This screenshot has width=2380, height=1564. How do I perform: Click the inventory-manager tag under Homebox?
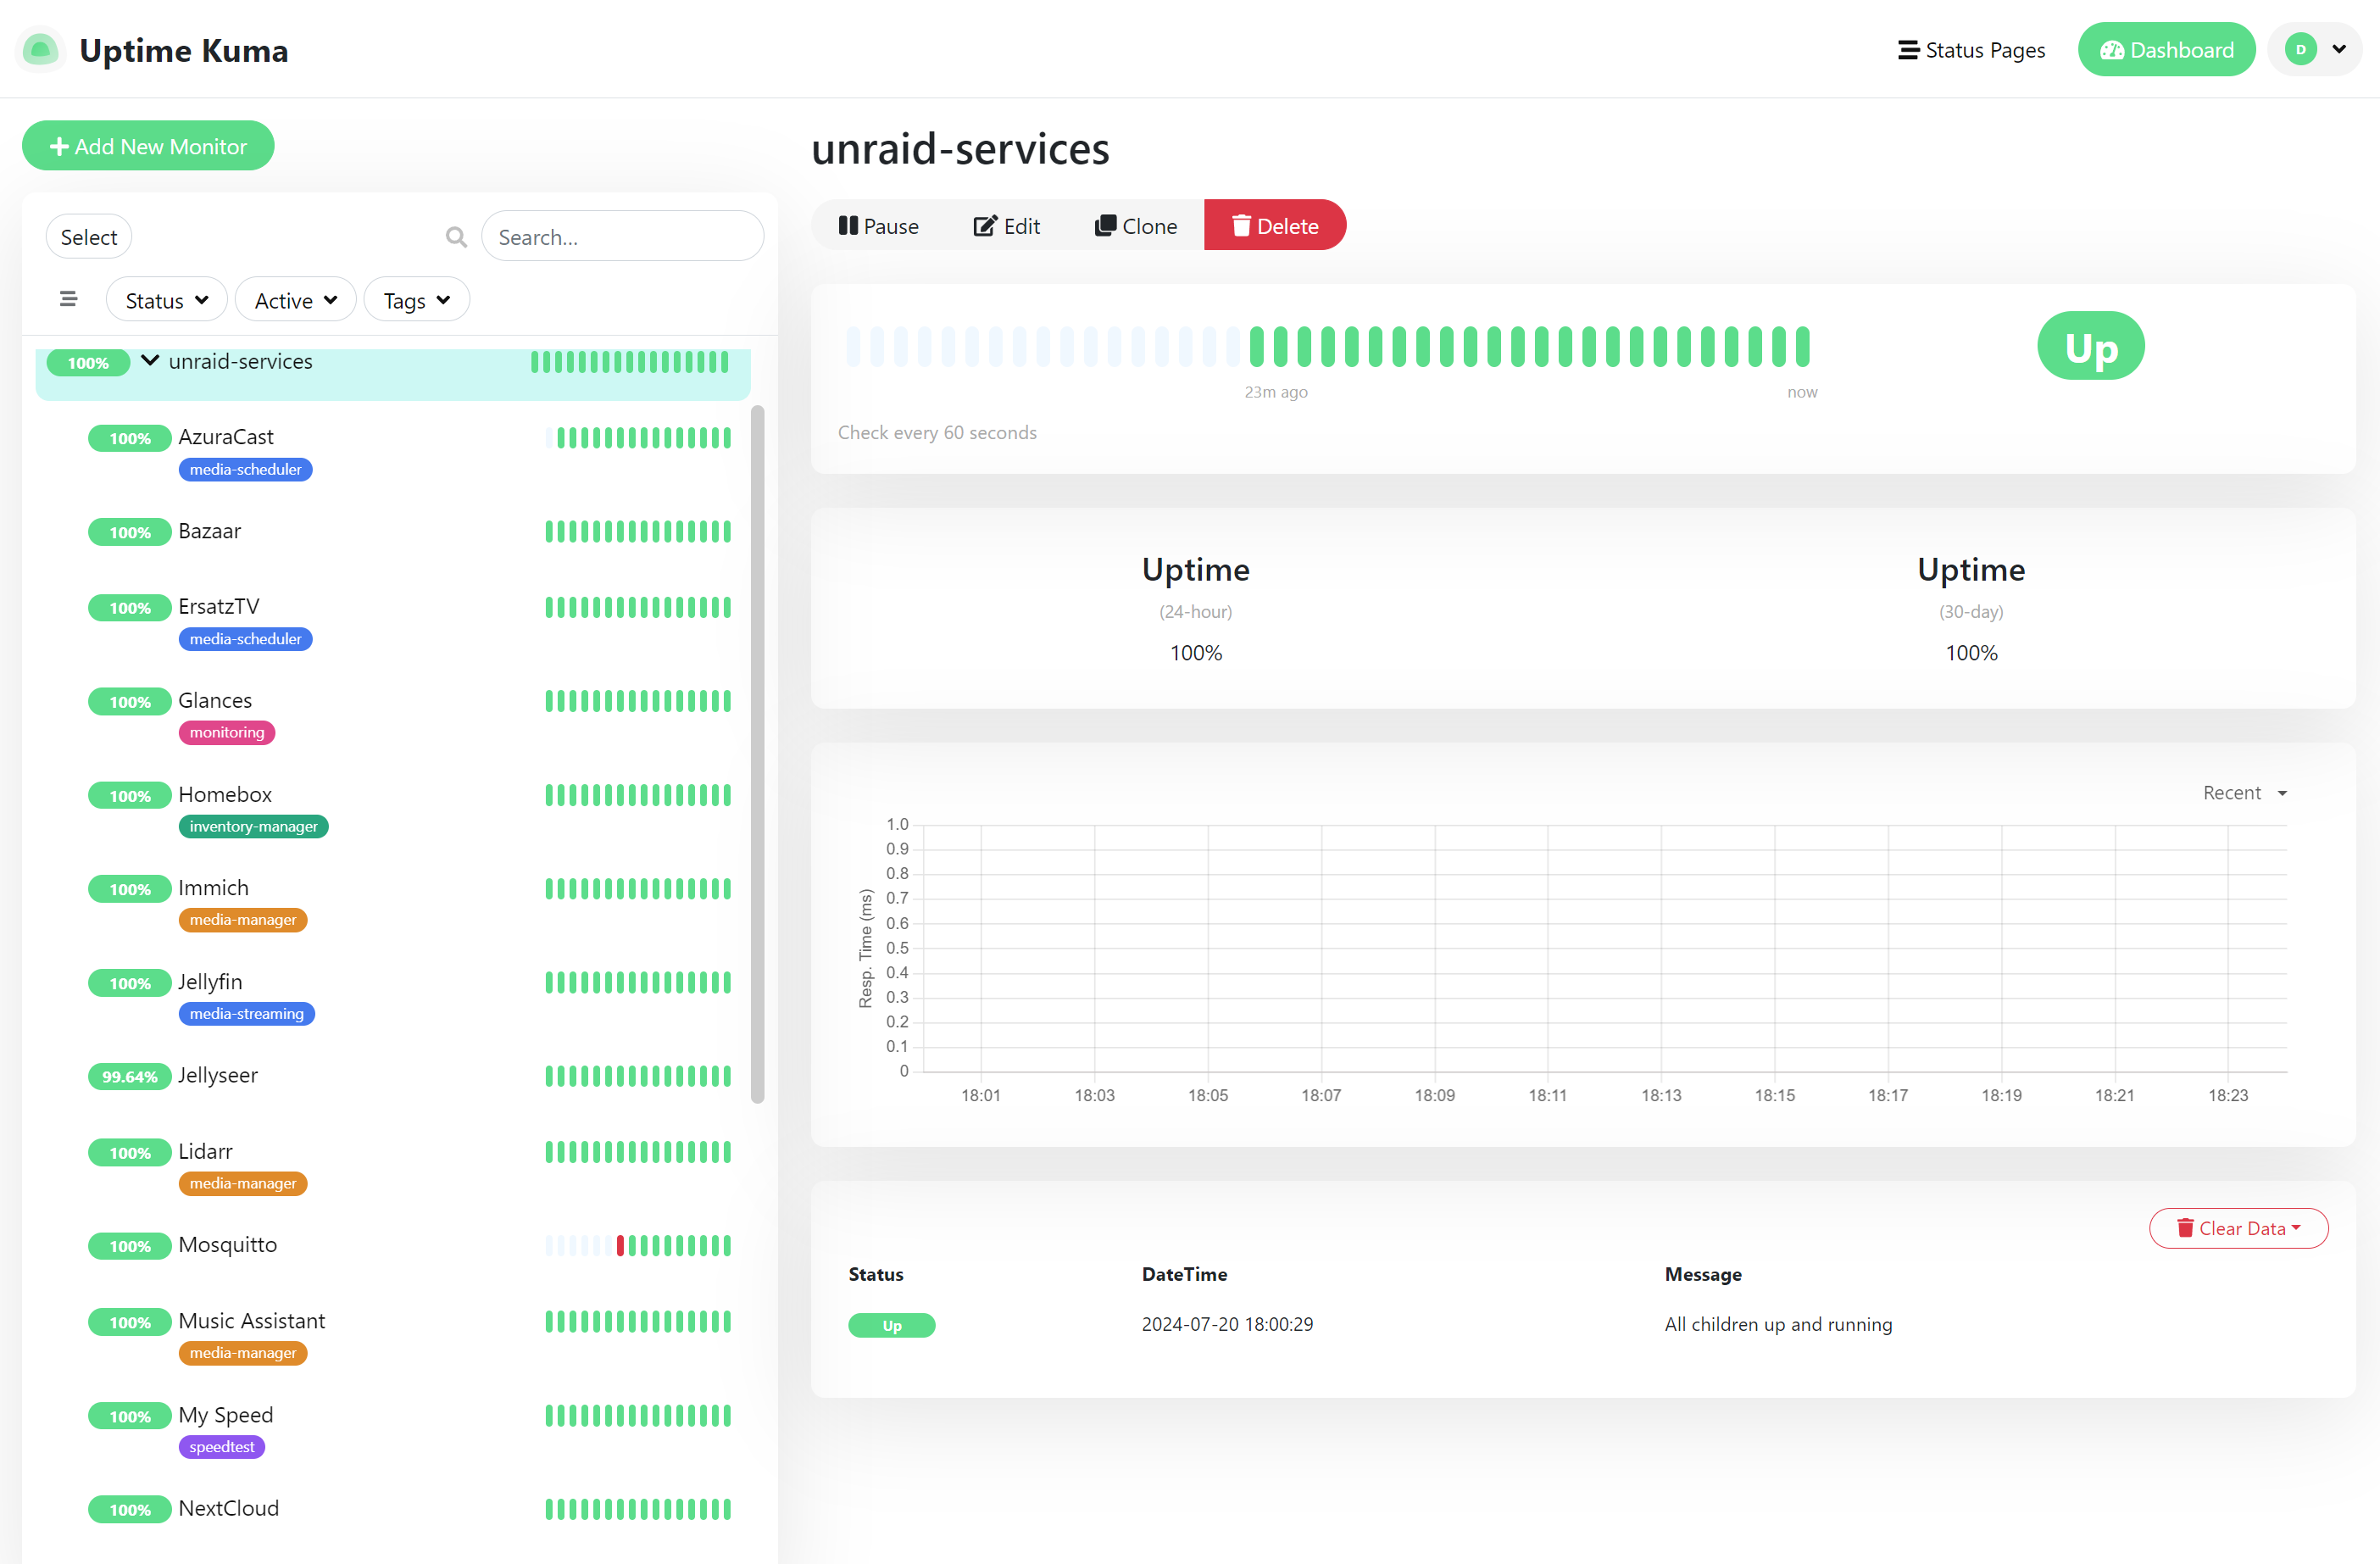click(253, 826)
